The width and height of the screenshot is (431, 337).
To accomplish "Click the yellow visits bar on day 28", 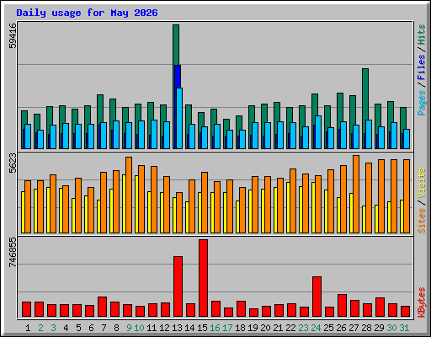I will tap(364, 219).
